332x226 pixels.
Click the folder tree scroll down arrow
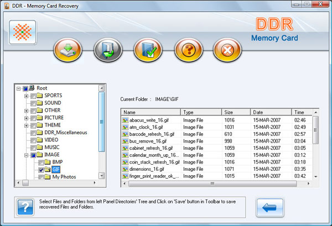(x=102, y=176)
